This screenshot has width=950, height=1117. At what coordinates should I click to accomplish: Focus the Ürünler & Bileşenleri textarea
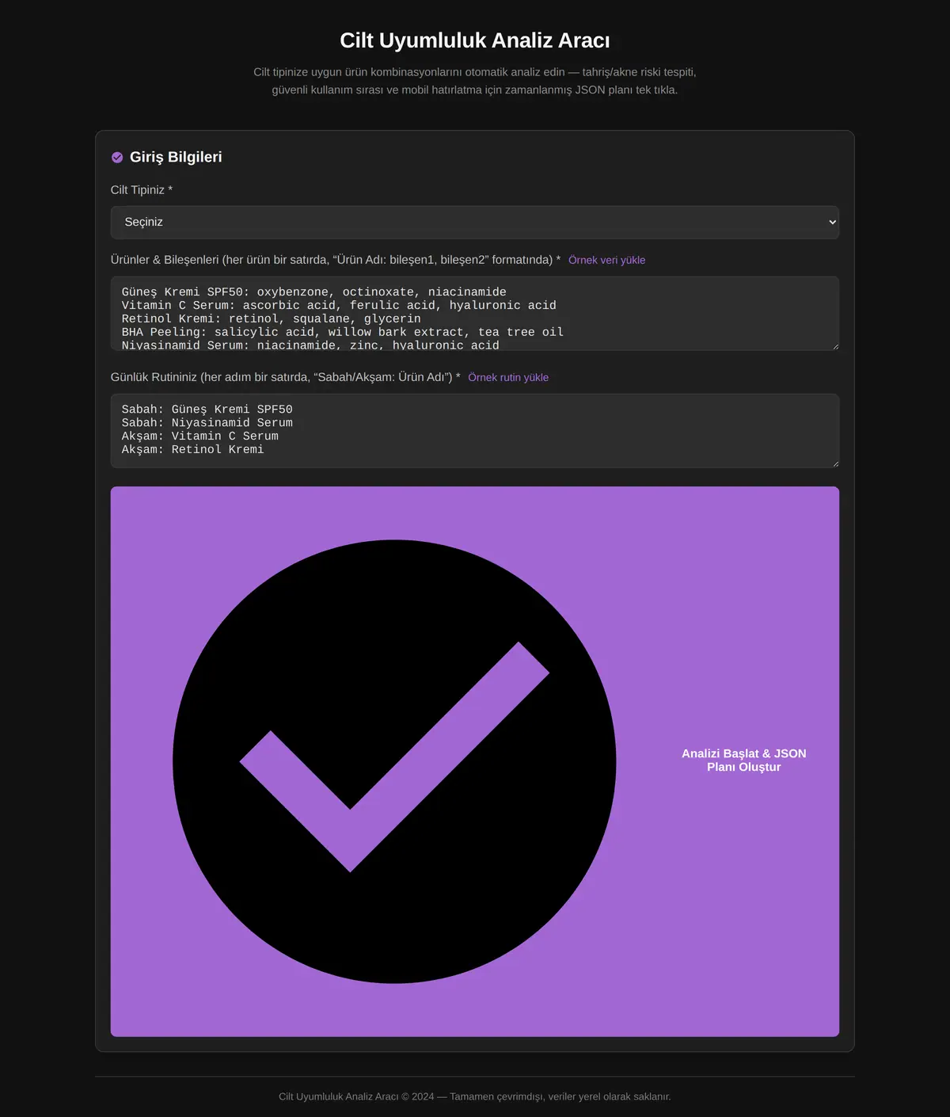point(475,314)
